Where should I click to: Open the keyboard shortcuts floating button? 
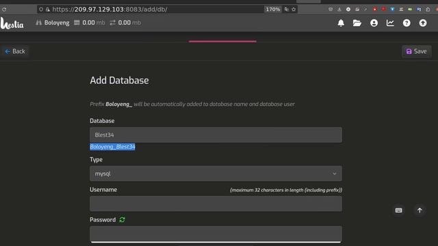[x=398, y=210]
